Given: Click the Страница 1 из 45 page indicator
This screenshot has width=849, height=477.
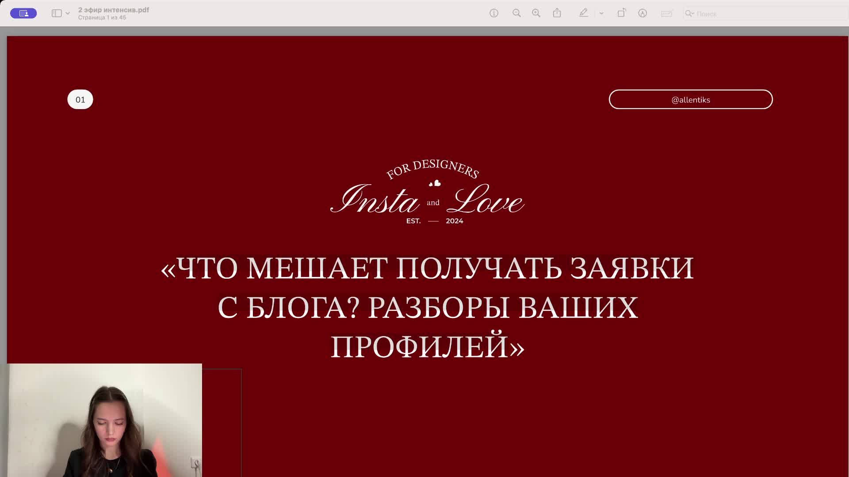Looking at the screenshot, I should coord(103,18).
